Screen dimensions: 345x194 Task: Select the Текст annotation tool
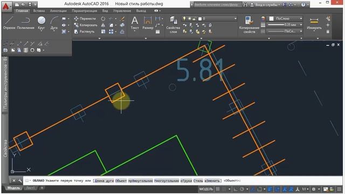click(x=135, y=23)
